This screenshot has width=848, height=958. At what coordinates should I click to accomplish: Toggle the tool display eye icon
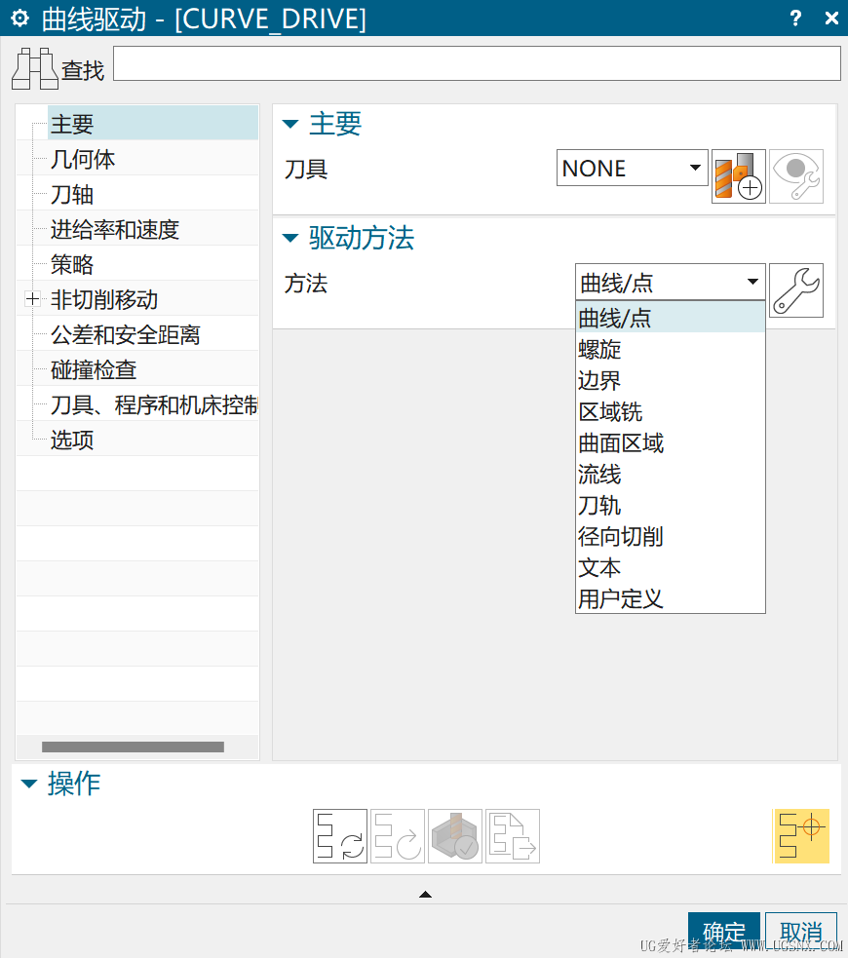coord(795,175)
